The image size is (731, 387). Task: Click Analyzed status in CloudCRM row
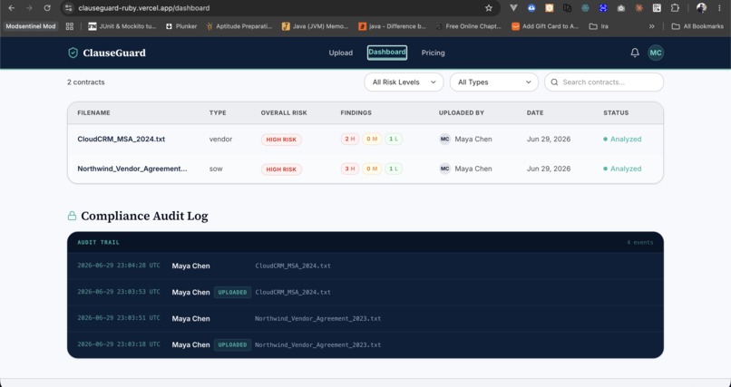point(622,139)
